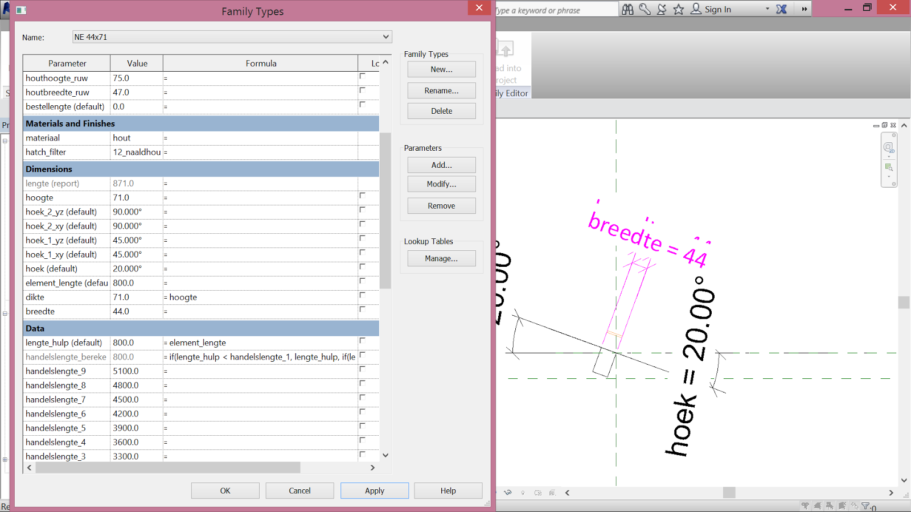Toggle the Lock checkbox for the dikte row
The width and height of the screenshot is (911, 512).
pos(362,295)
